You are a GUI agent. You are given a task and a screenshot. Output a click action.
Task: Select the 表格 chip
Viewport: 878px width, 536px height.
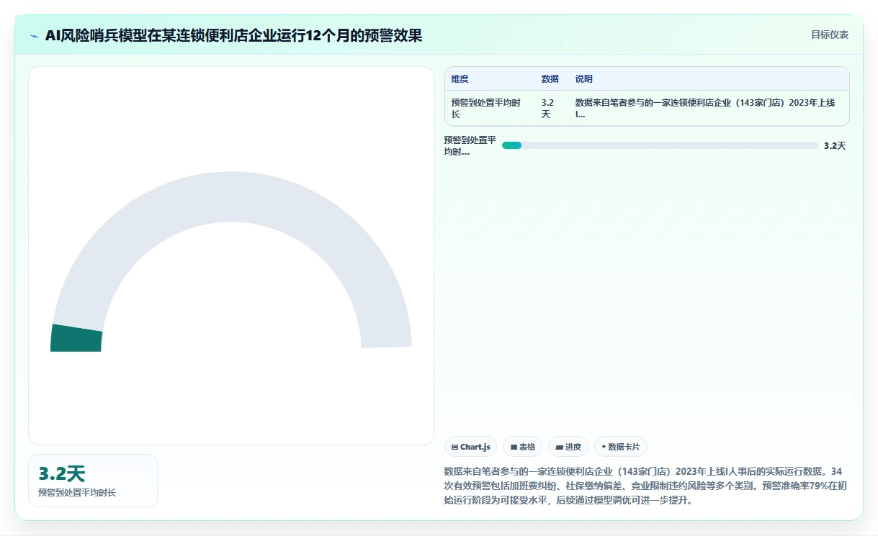522,447
